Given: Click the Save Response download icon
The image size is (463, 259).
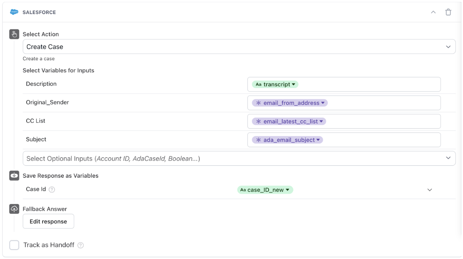Looking at the screenshot, I should (x=14, y=176).
